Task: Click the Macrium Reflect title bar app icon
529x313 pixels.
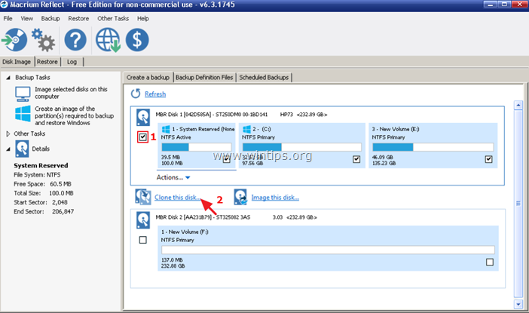Action: tap(4, 5)
